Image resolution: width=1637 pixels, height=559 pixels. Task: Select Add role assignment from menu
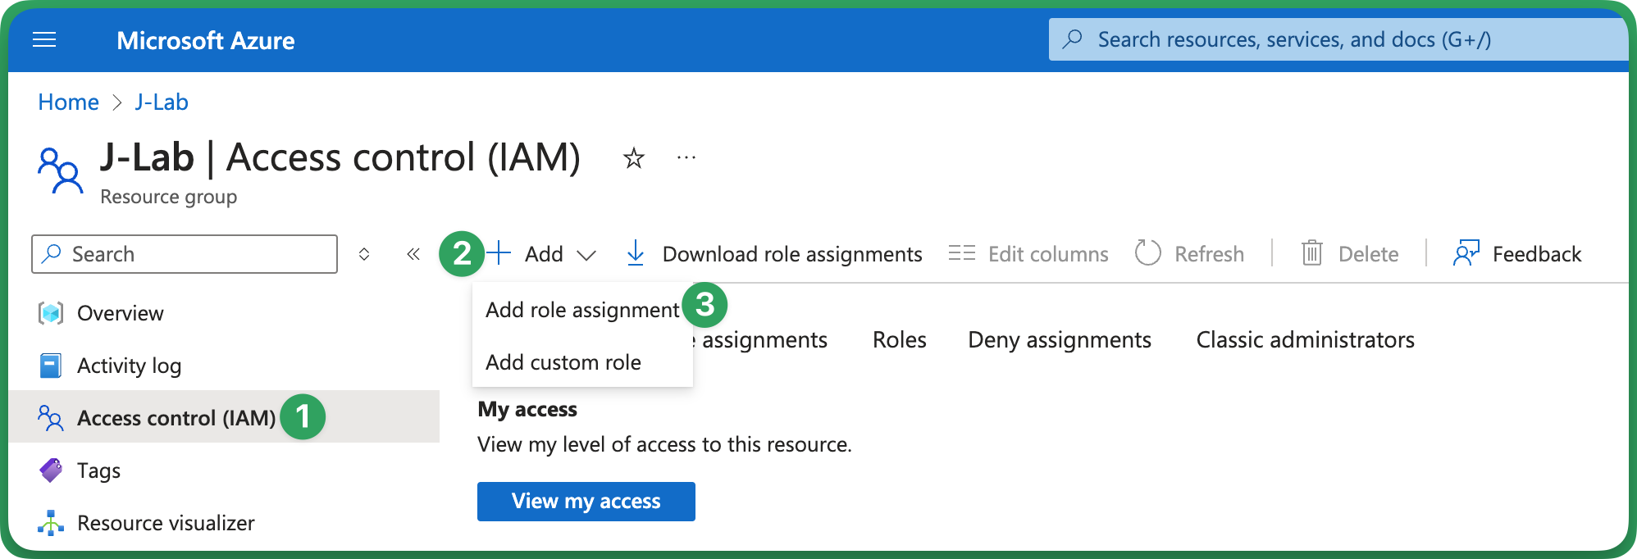pos(581,310)
